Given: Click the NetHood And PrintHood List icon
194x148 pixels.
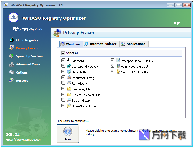Looking at the screenshot, I should 118,71.
